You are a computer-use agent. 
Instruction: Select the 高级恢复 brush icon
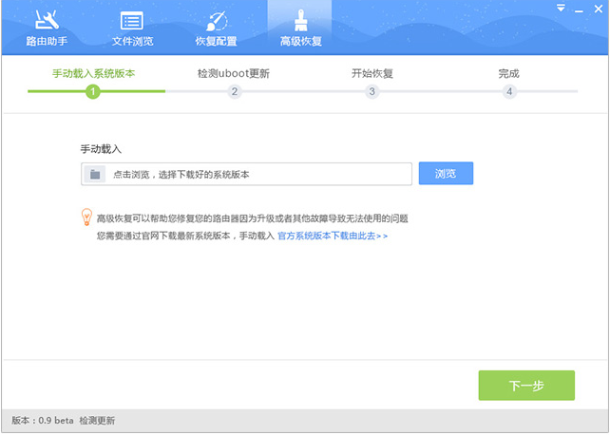tap(300, 20)
